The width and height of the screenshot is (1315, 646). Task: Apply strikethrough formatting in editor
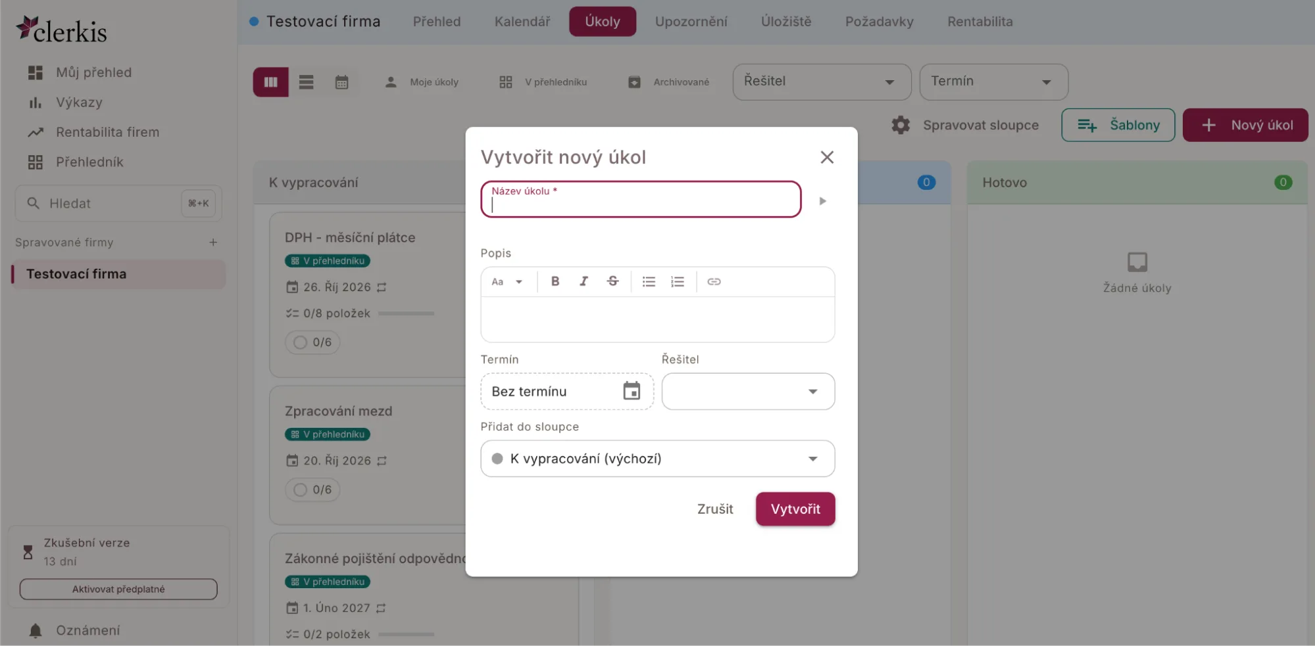click(612, 281)
